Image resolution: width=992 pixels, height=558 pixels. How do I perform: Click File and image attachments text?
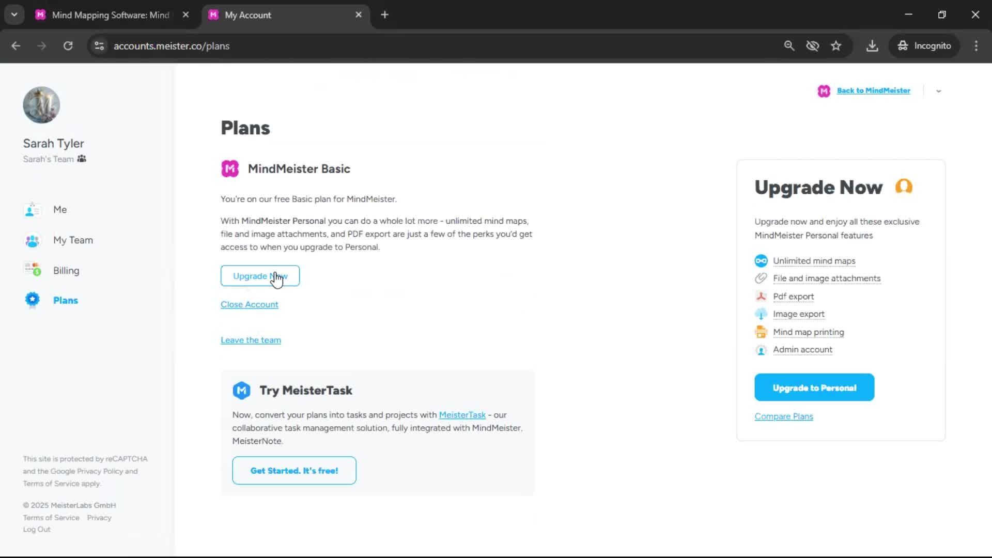(827, 278)
